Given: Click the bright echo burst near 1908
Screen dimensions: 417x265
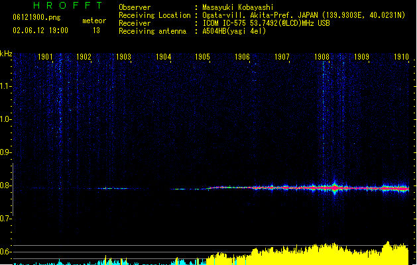Looking at the screenshot, I should tap(335, 187).
